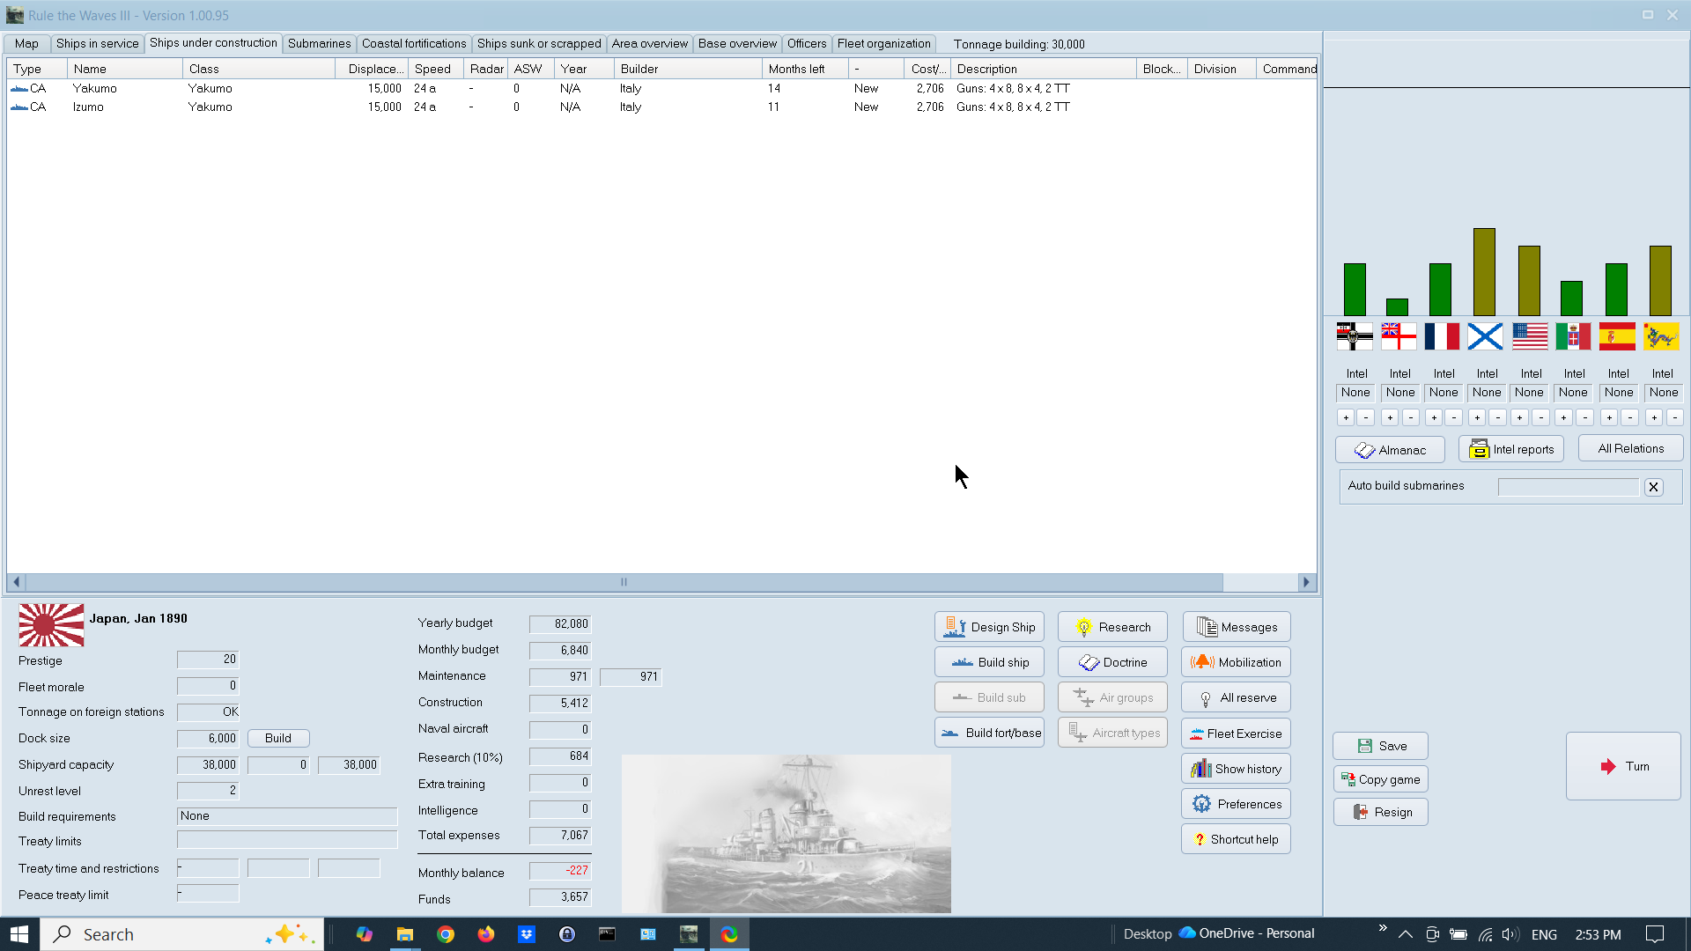Select the Spanish flag icon
The width and height of the screenshot is (1691, 951).
1617,336
